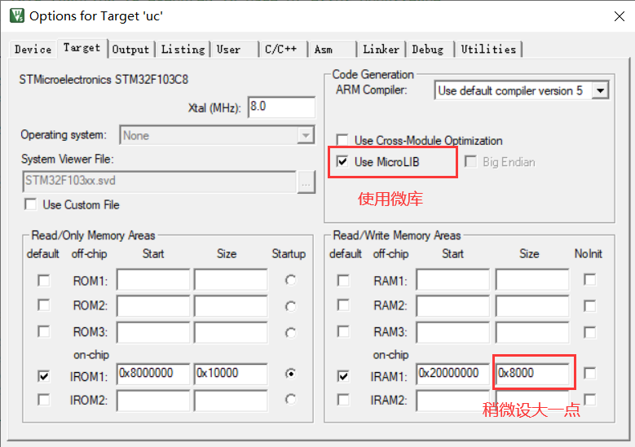Click the IROM1 Size field 0x10000
Screen dimensions: 635x447
click(231, 374)
